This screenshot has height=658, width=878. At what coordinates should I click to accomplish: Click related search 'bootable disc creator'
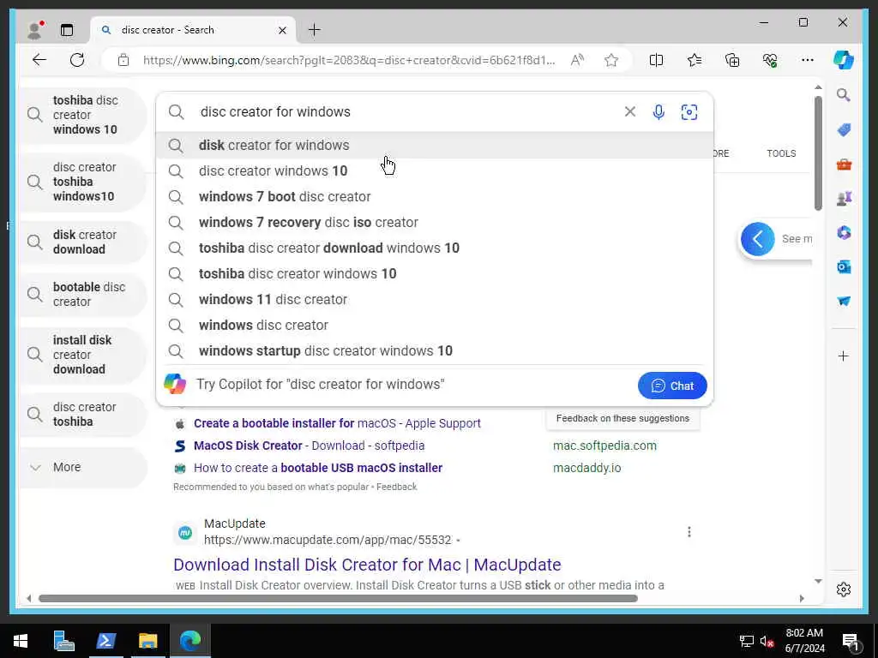point(83,295)
